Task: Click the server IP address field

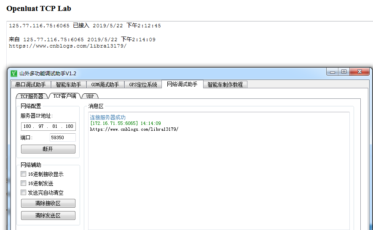Action: 48,126
